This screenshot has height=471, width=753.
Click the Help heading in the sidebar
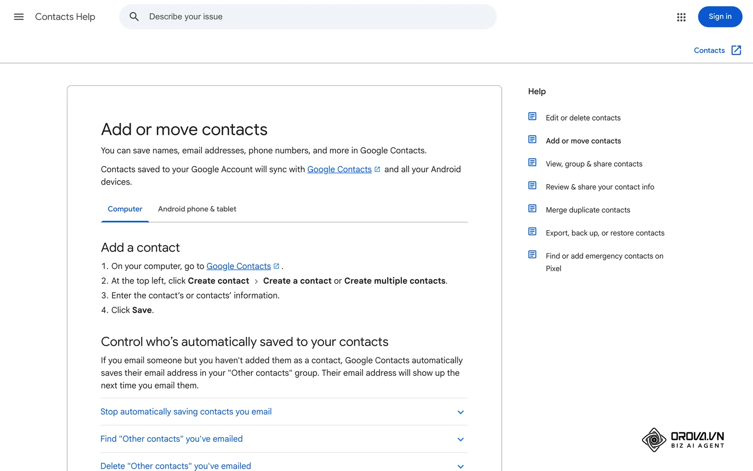(537, 91)
